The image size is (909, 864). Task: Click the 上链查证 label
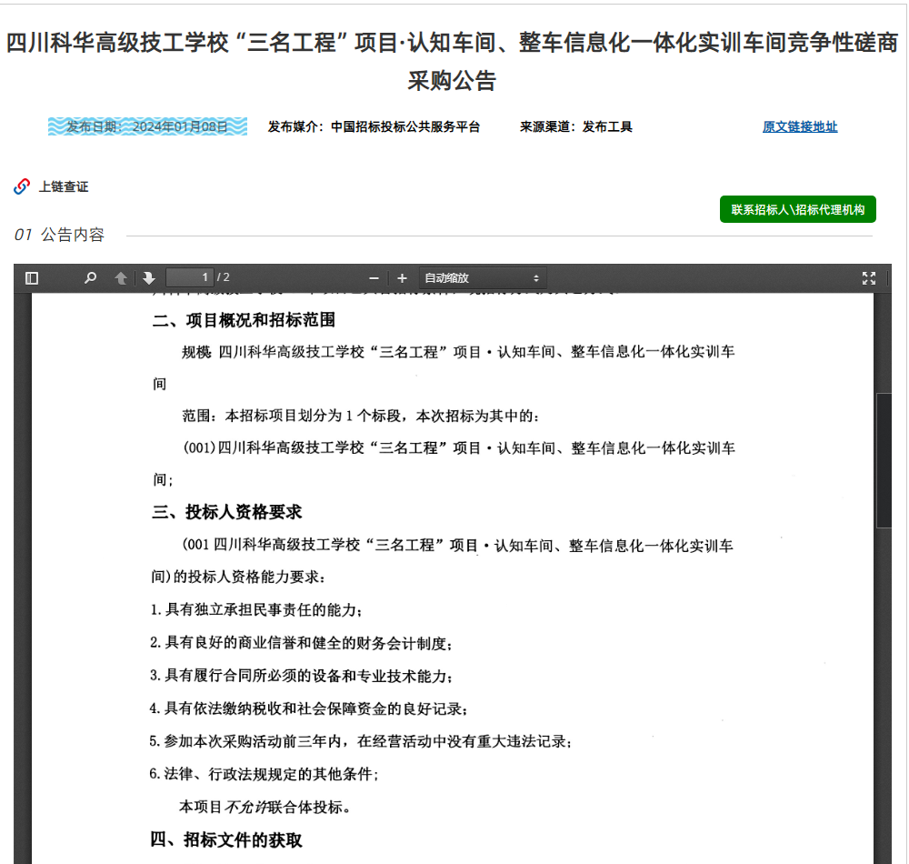pos(64,186)
